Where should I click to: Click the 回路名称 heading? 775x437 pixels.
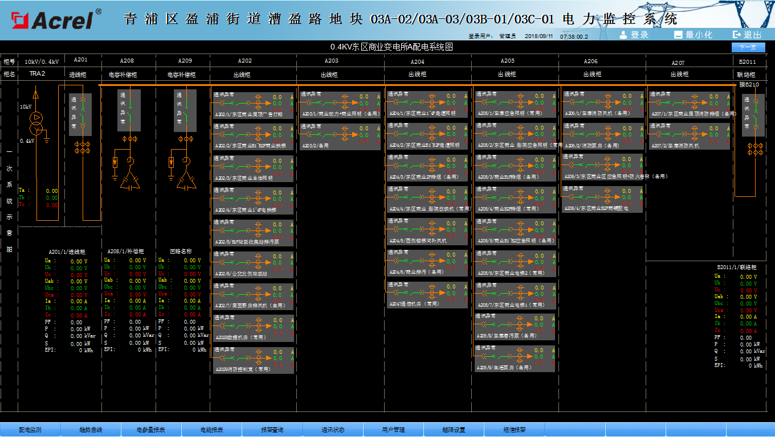[x=181, y=251]
